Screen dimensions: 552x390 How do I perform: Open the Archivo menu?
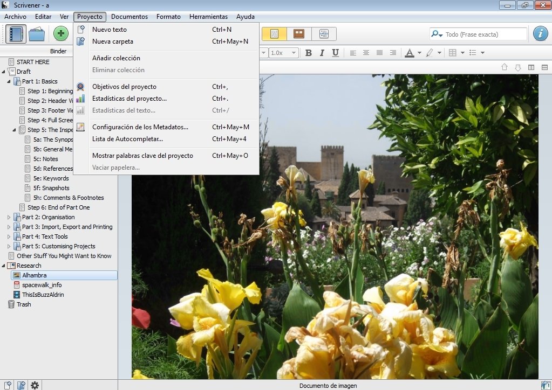coord(15,17)
